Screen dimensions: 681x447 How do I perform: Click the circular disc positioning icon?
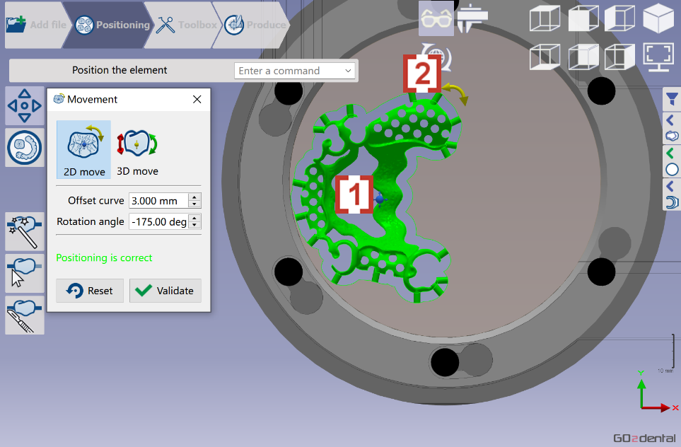pos(25,147)
